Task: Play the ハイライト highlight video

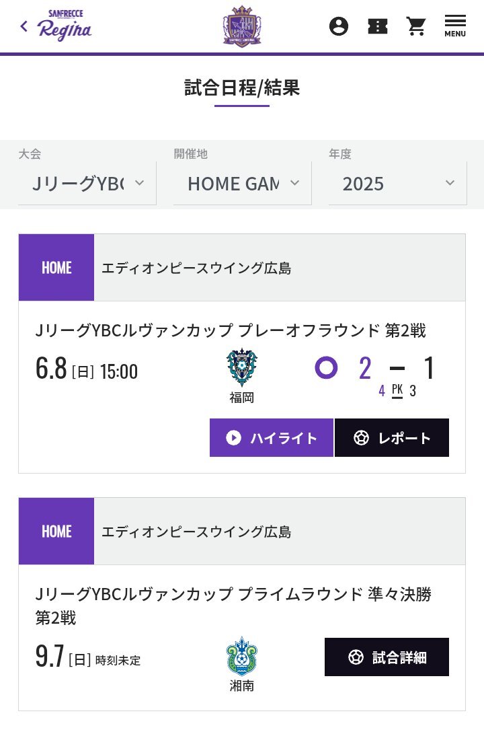Action: (272, 438)
